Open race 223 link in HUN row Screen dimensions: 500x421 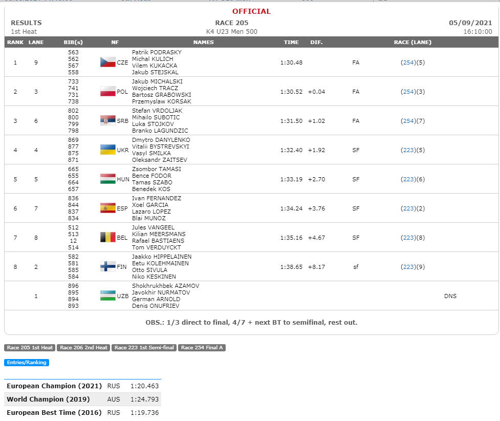coord(408,179)
